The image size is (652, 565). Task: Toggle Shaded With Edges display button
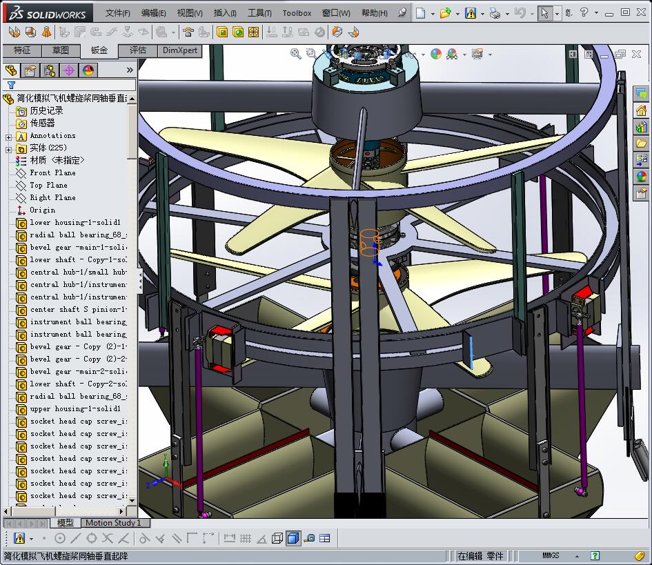(x=293, y=539)
